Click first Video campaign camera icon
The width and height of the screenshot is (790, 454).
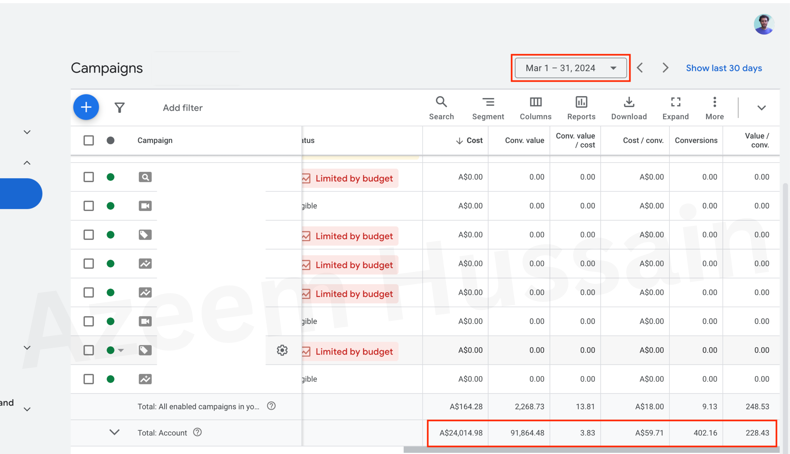[145, 206]
